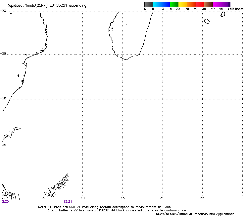
Task: Click the '>50 knots' legend label
Action: 235,9
